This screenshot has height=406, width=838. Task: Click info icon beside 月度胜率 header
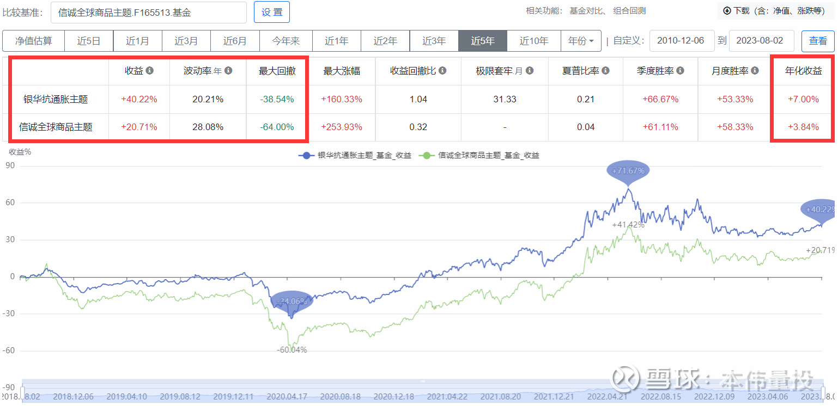[755, 71]
